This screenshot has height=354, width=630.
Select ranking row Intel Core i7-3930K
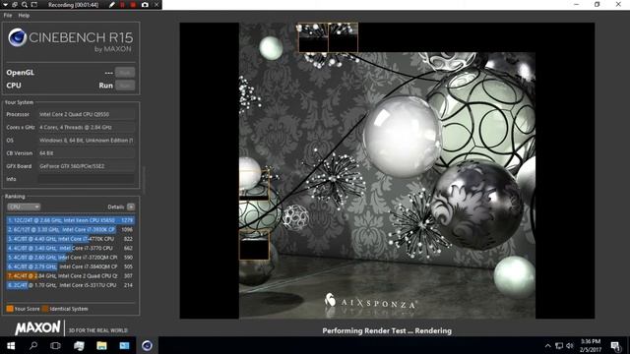pos(70,229)
